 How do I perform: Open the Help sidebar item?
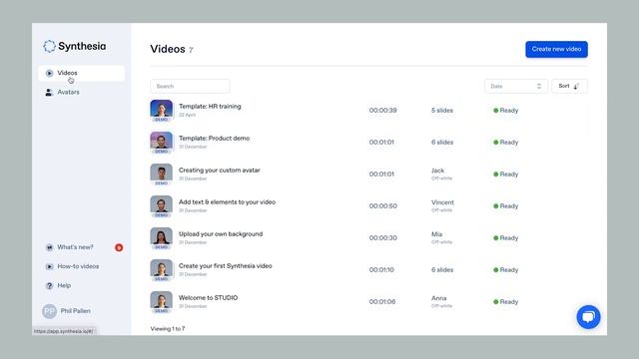[x=64, y=285]
